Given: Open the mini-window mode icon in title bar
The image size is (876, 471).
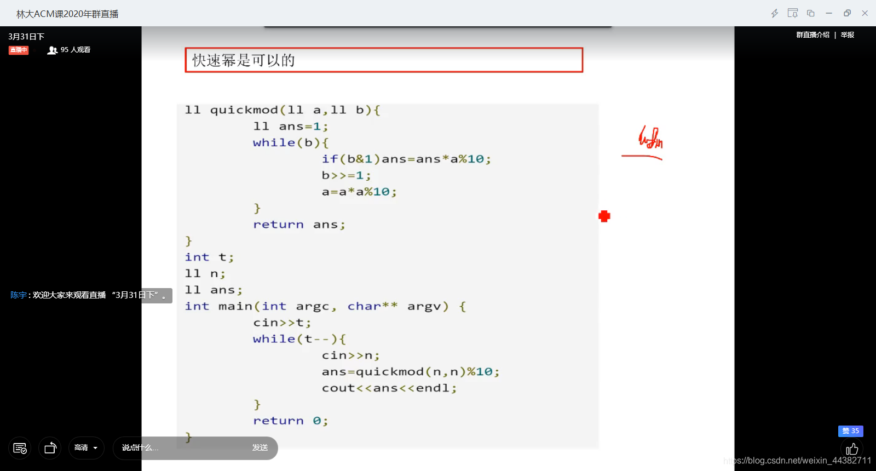Looking at the screenshot, I should tap(792, 13).
